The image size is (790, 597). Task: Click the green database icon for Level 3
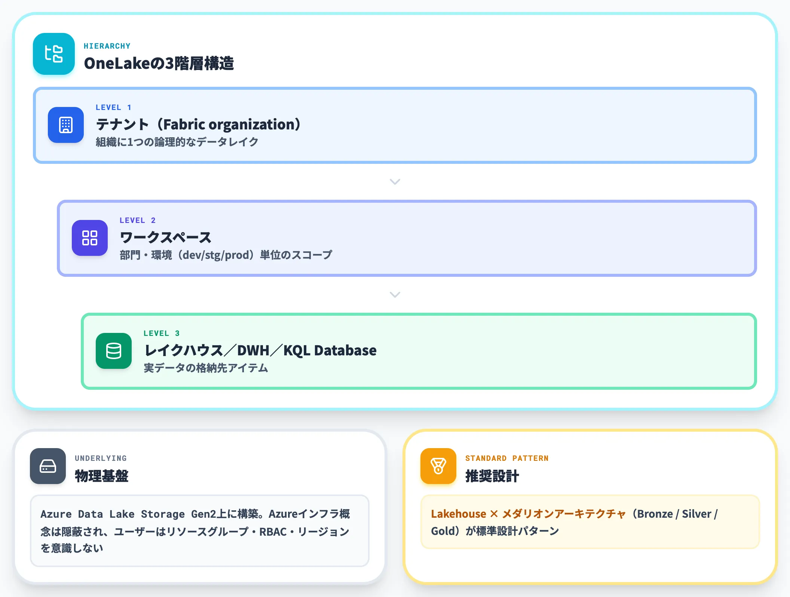click(x=114, y=351)
